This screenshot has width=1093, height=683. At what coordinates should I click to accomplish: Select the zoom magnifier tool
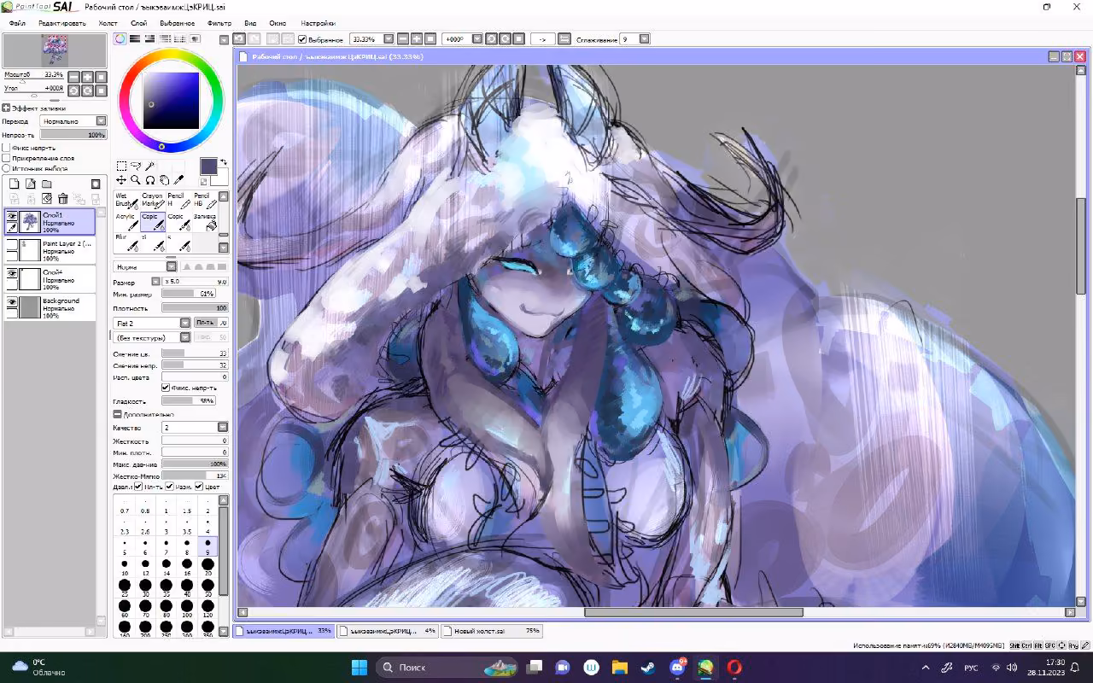point(136,180)
